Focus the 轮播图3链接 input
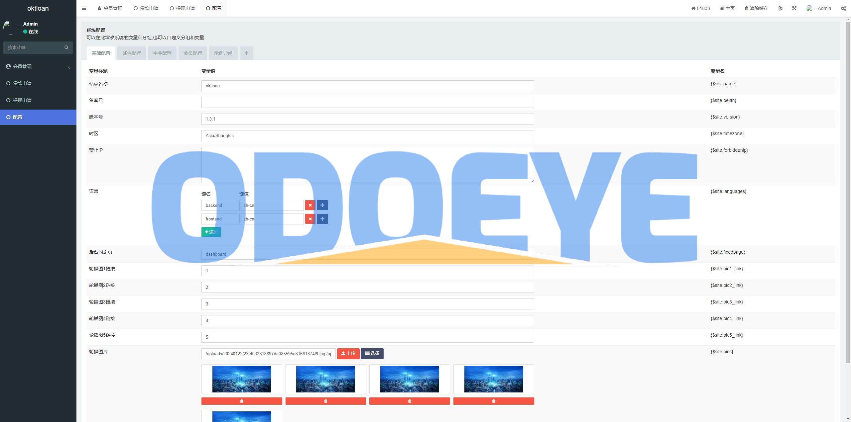The height and width of the screenshot is (422, 851). coord(368,304)
